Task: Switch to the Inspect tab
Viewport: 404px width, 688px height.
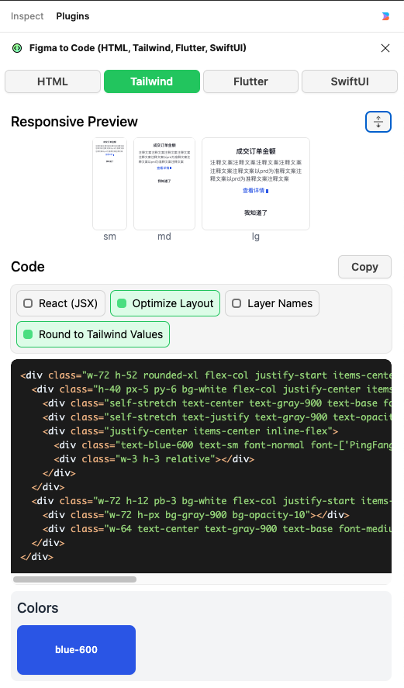Action: coord(27,16)
